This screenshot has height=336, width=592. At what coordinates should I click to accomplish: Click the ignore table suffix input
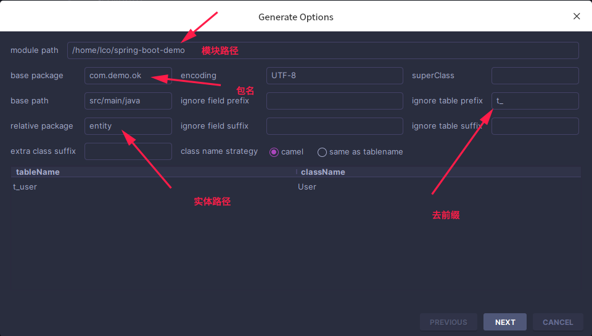coord(535,126)
